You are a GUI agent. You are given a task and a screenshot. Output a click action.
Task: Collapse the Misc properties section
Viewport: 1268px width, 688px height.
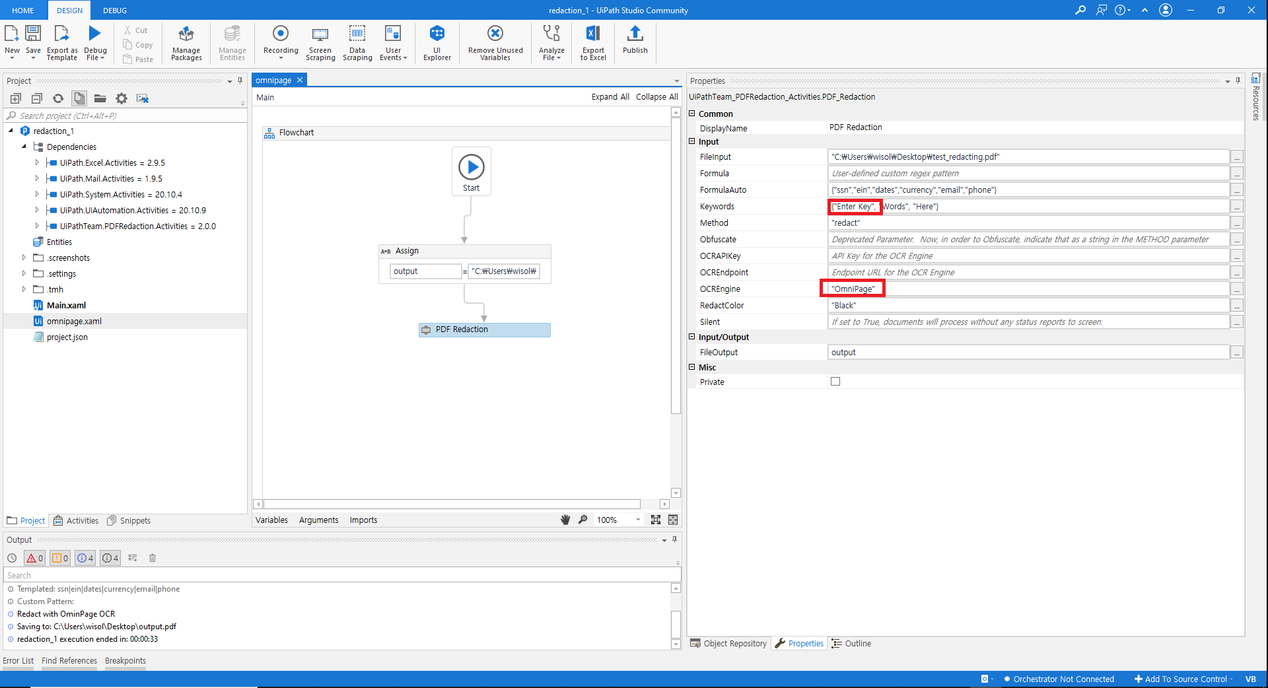(692, 367)
